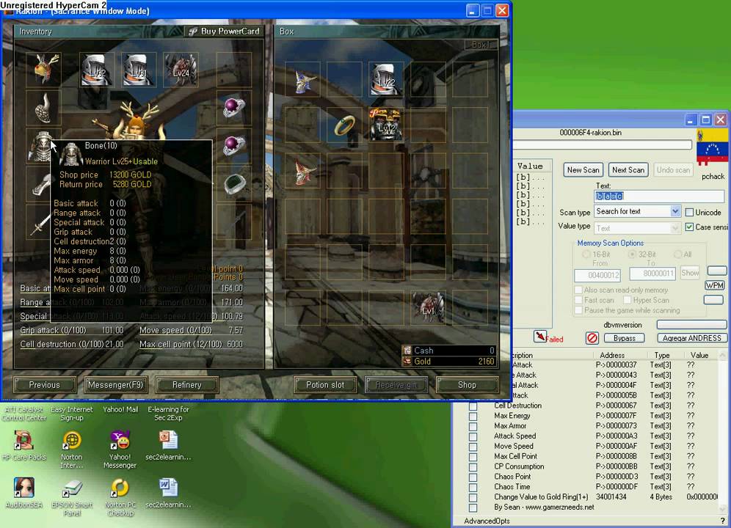Click the red prohibited circle icon
This screenshot has width=731, height=528.
[x=592, y=338]
